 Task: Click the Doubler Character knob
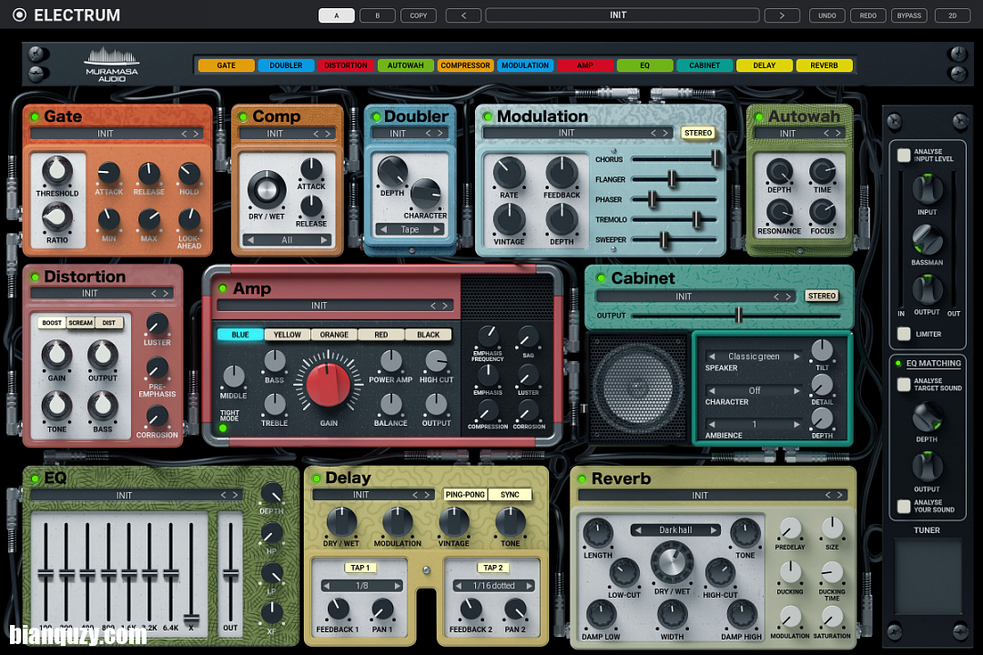[426, 194]
